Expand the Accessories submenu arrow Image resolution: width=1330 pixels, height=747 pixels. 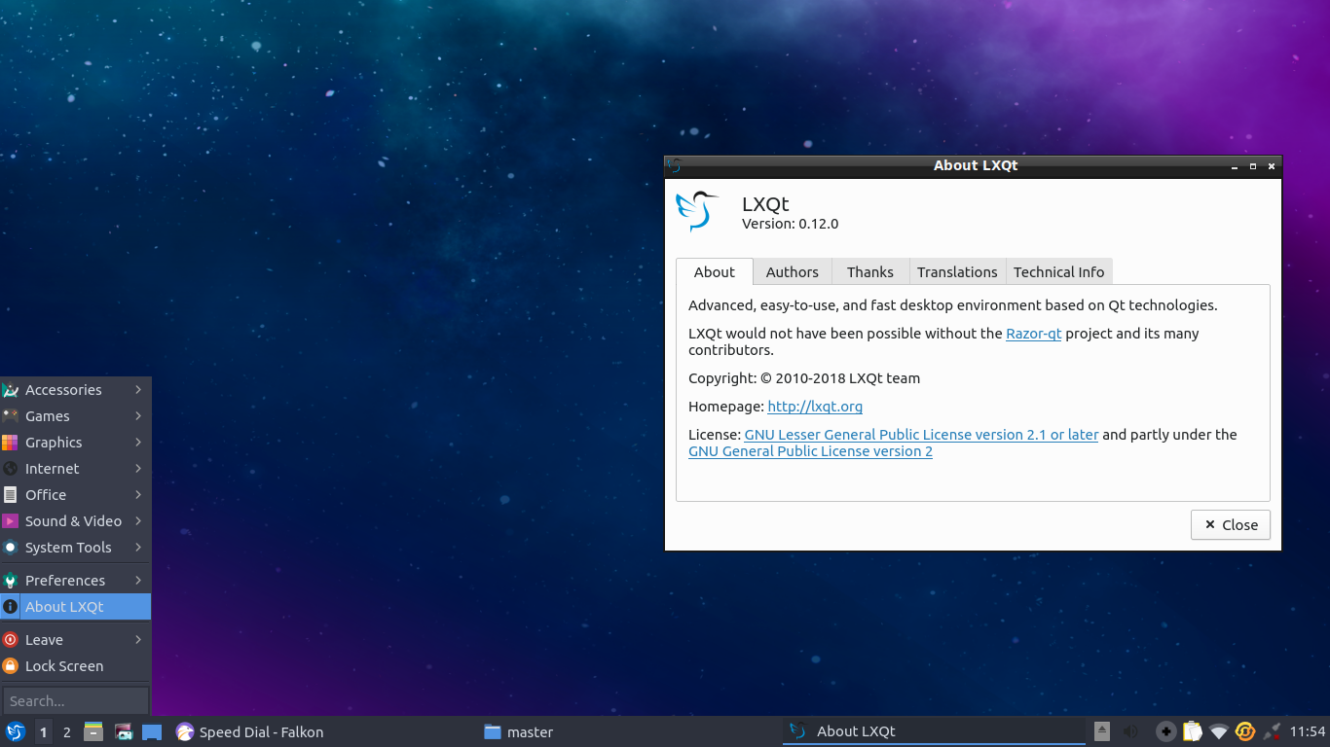point(138,390)
